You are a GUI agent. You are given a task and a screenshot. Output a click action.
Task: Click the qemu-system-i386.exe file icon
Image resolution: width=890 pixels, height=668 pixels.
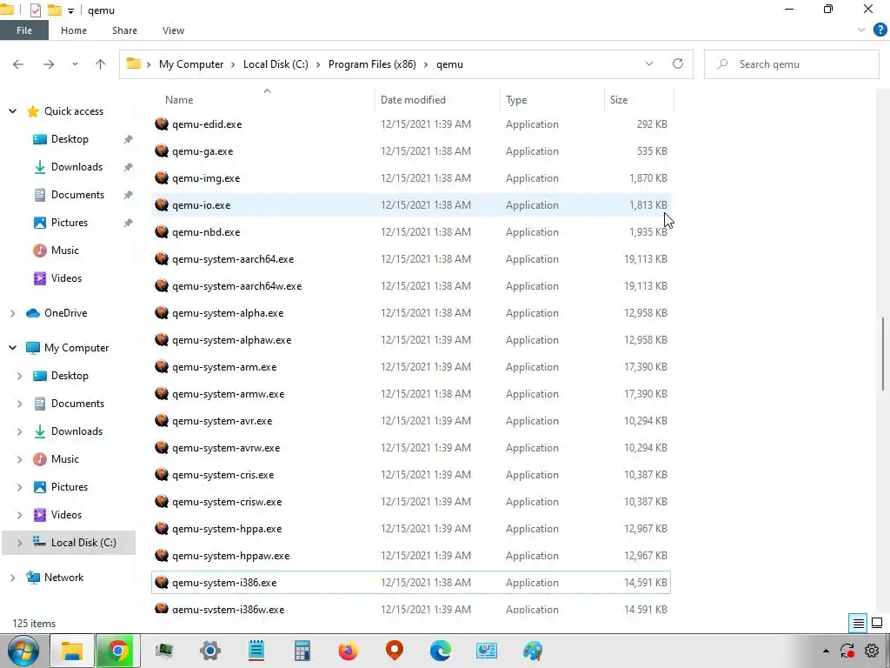(162, 583)
